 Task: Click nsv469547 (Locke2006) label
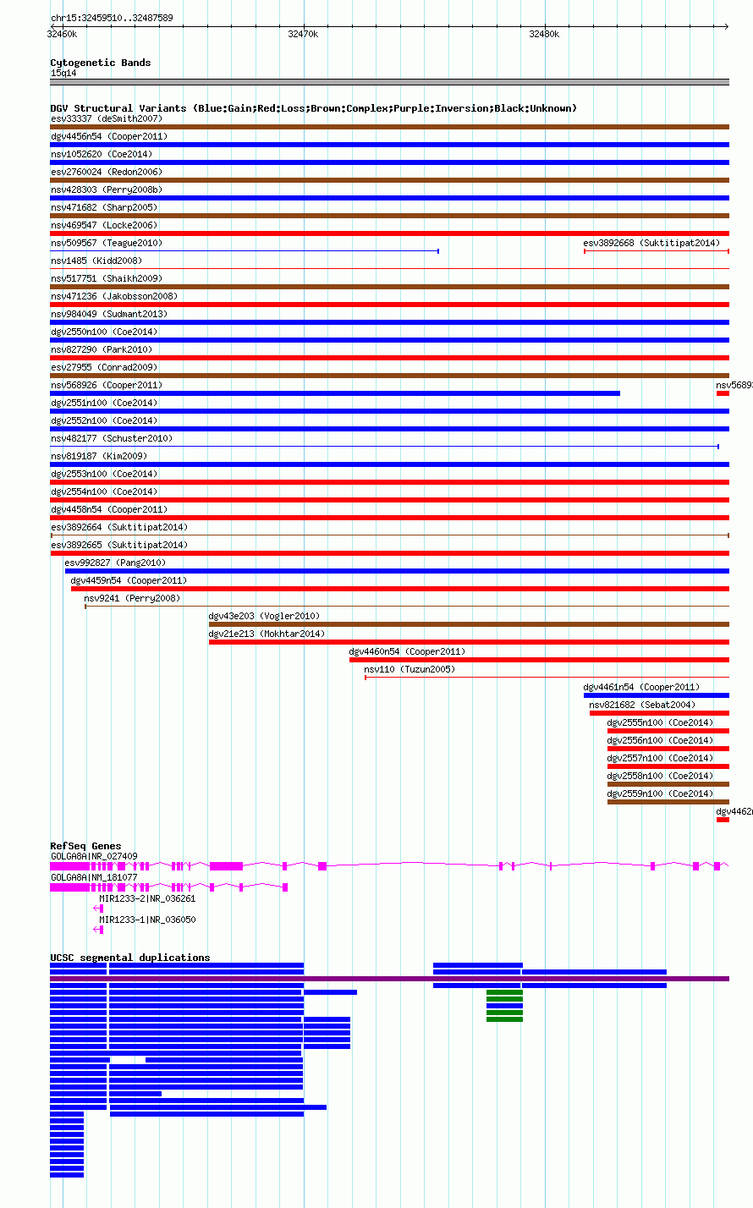(104, 225)
